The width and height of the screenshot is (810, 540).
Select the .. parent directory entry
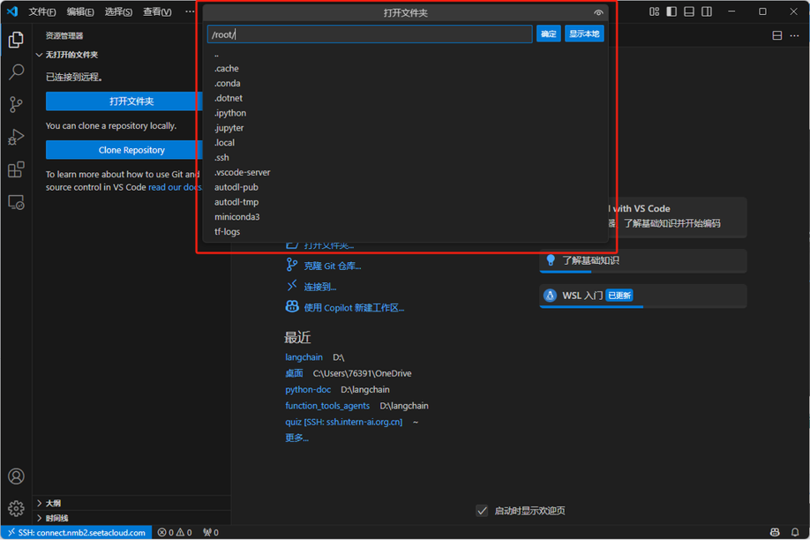pyautogui.click(x=405, y=54)
